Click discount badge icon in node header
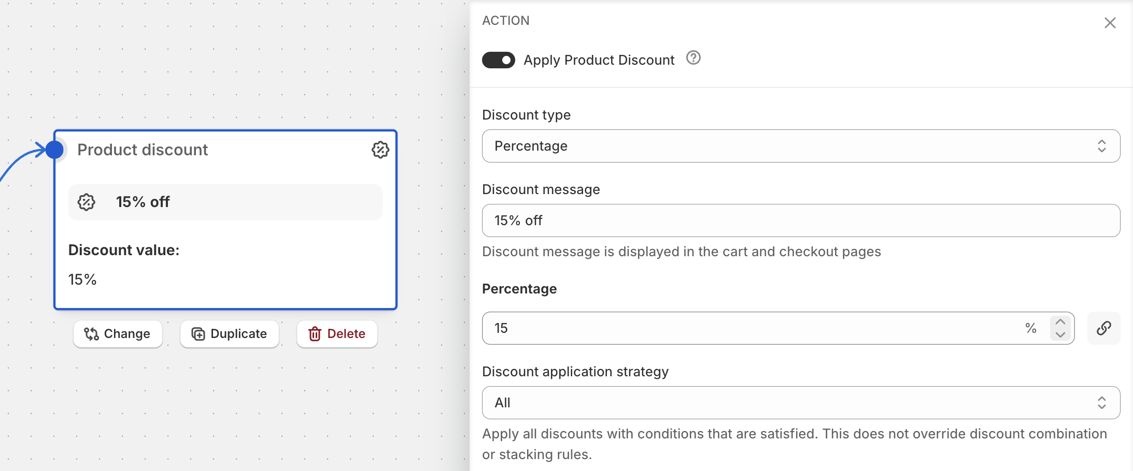 (380, 150)
